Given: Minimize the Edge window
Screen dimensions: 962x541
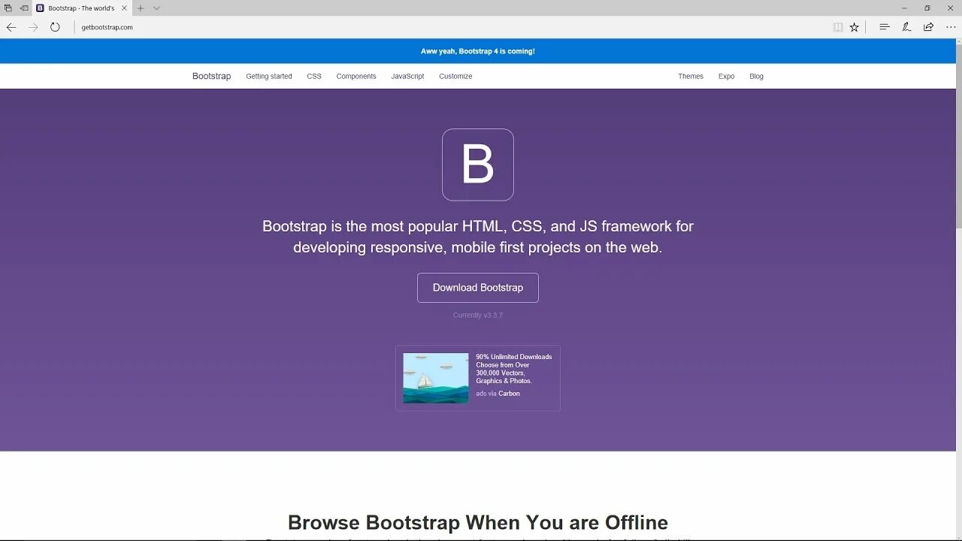Looking at the screenshot, I should 904,8.
